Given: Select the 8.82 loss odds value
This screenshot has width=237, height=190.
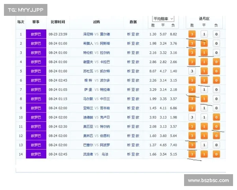Looking at the screenshot, I should [173, 34].
